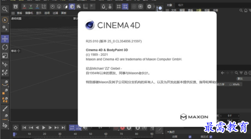
Task: Toggle highlighted locked workplane icon
Action: tap(125, 6)
